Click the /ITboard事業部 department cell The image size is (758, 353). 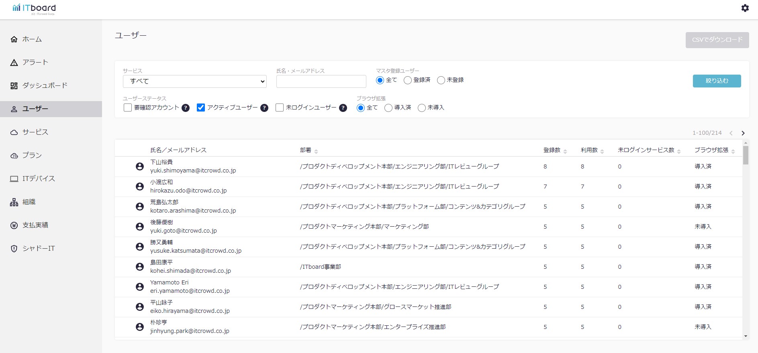click(320, 267)
